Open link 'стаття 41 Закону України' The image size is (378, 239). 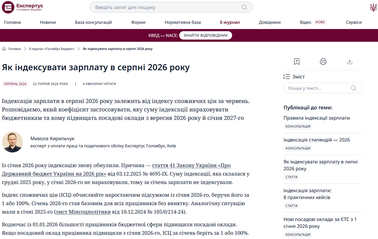(191, 165)
